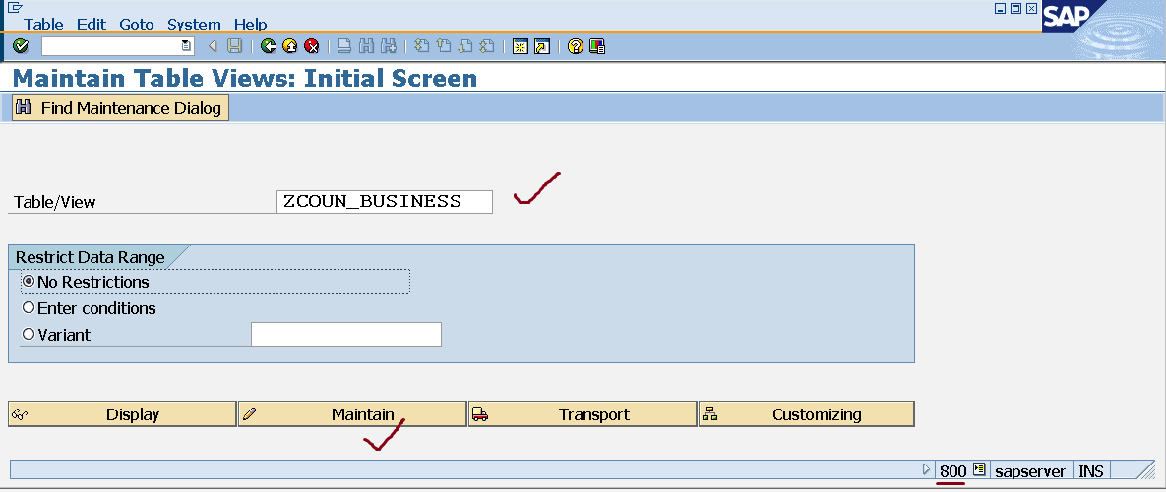Open the Edit menu

[x=92, y=25]
